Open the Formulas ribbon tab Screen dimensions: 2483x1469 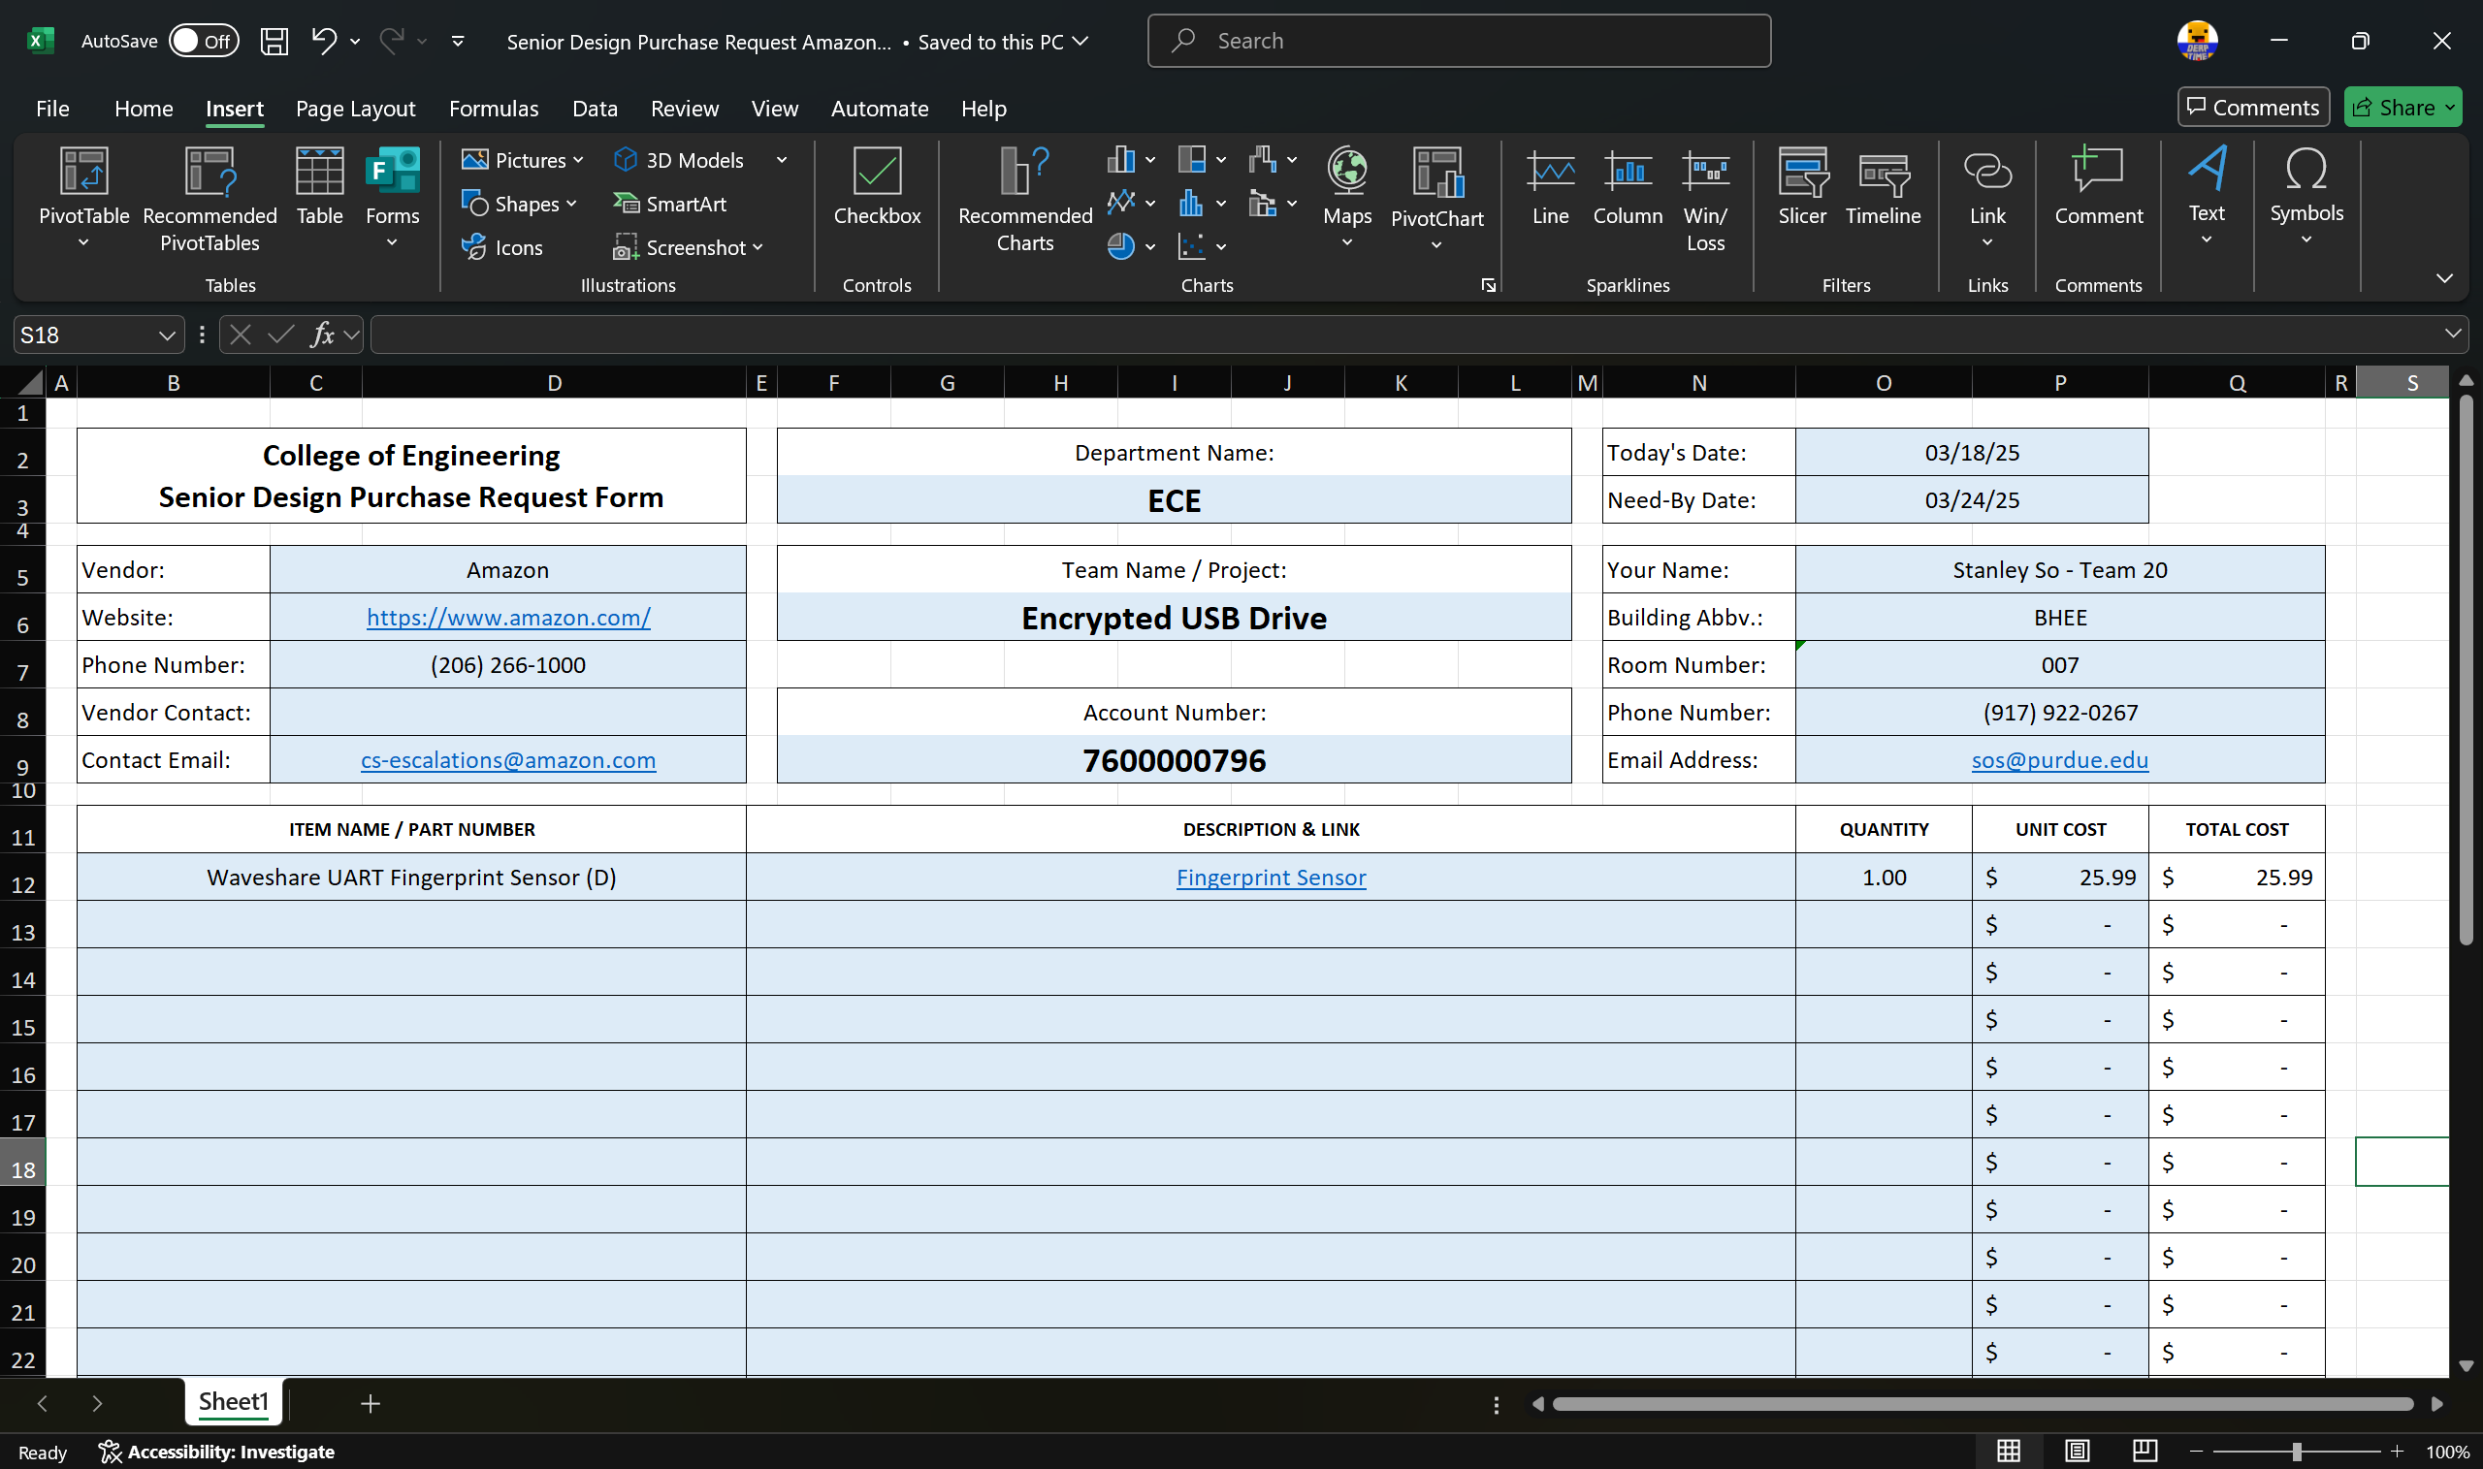click(x=493, y=109)
